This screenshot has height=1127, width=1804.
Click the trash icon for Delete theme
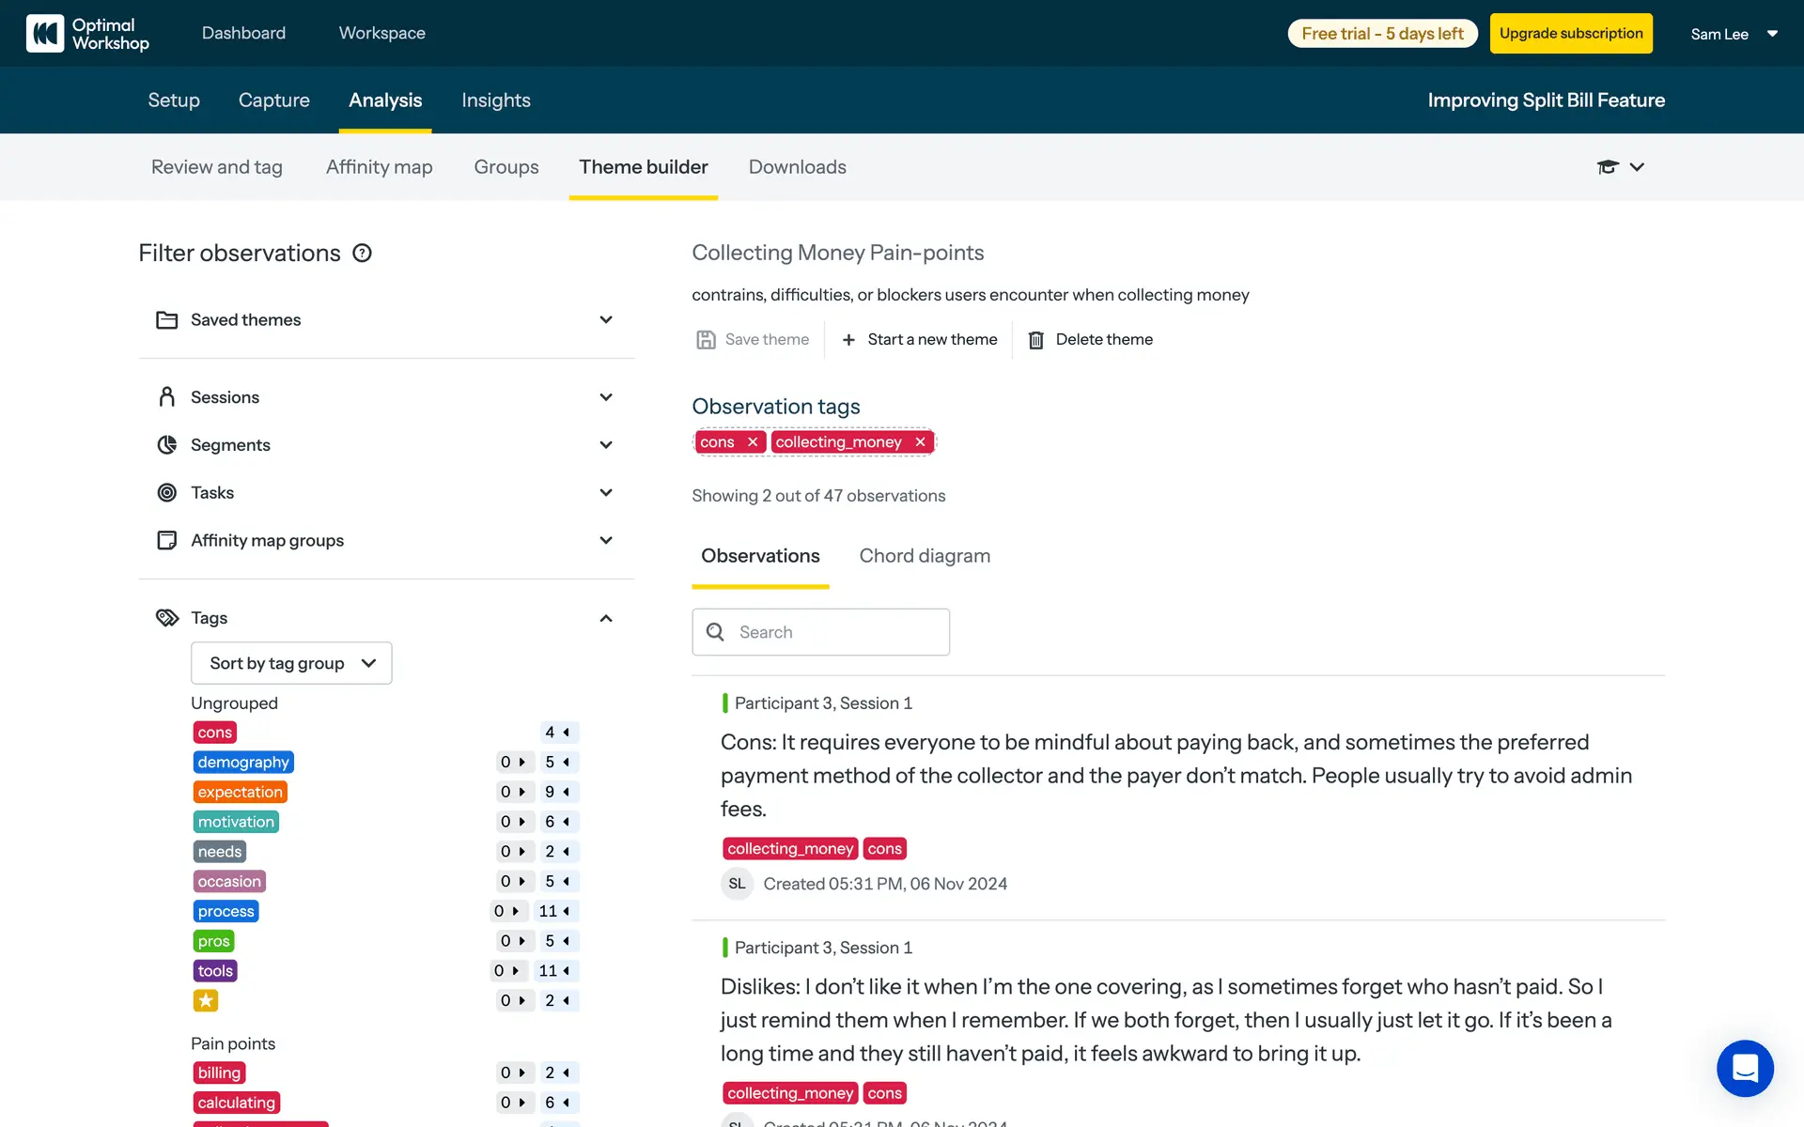[x=1035, y=340]
